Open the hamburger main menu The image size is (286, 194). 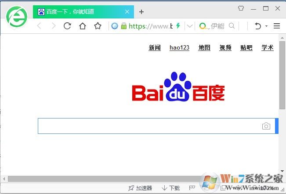(x=277, y=26)
